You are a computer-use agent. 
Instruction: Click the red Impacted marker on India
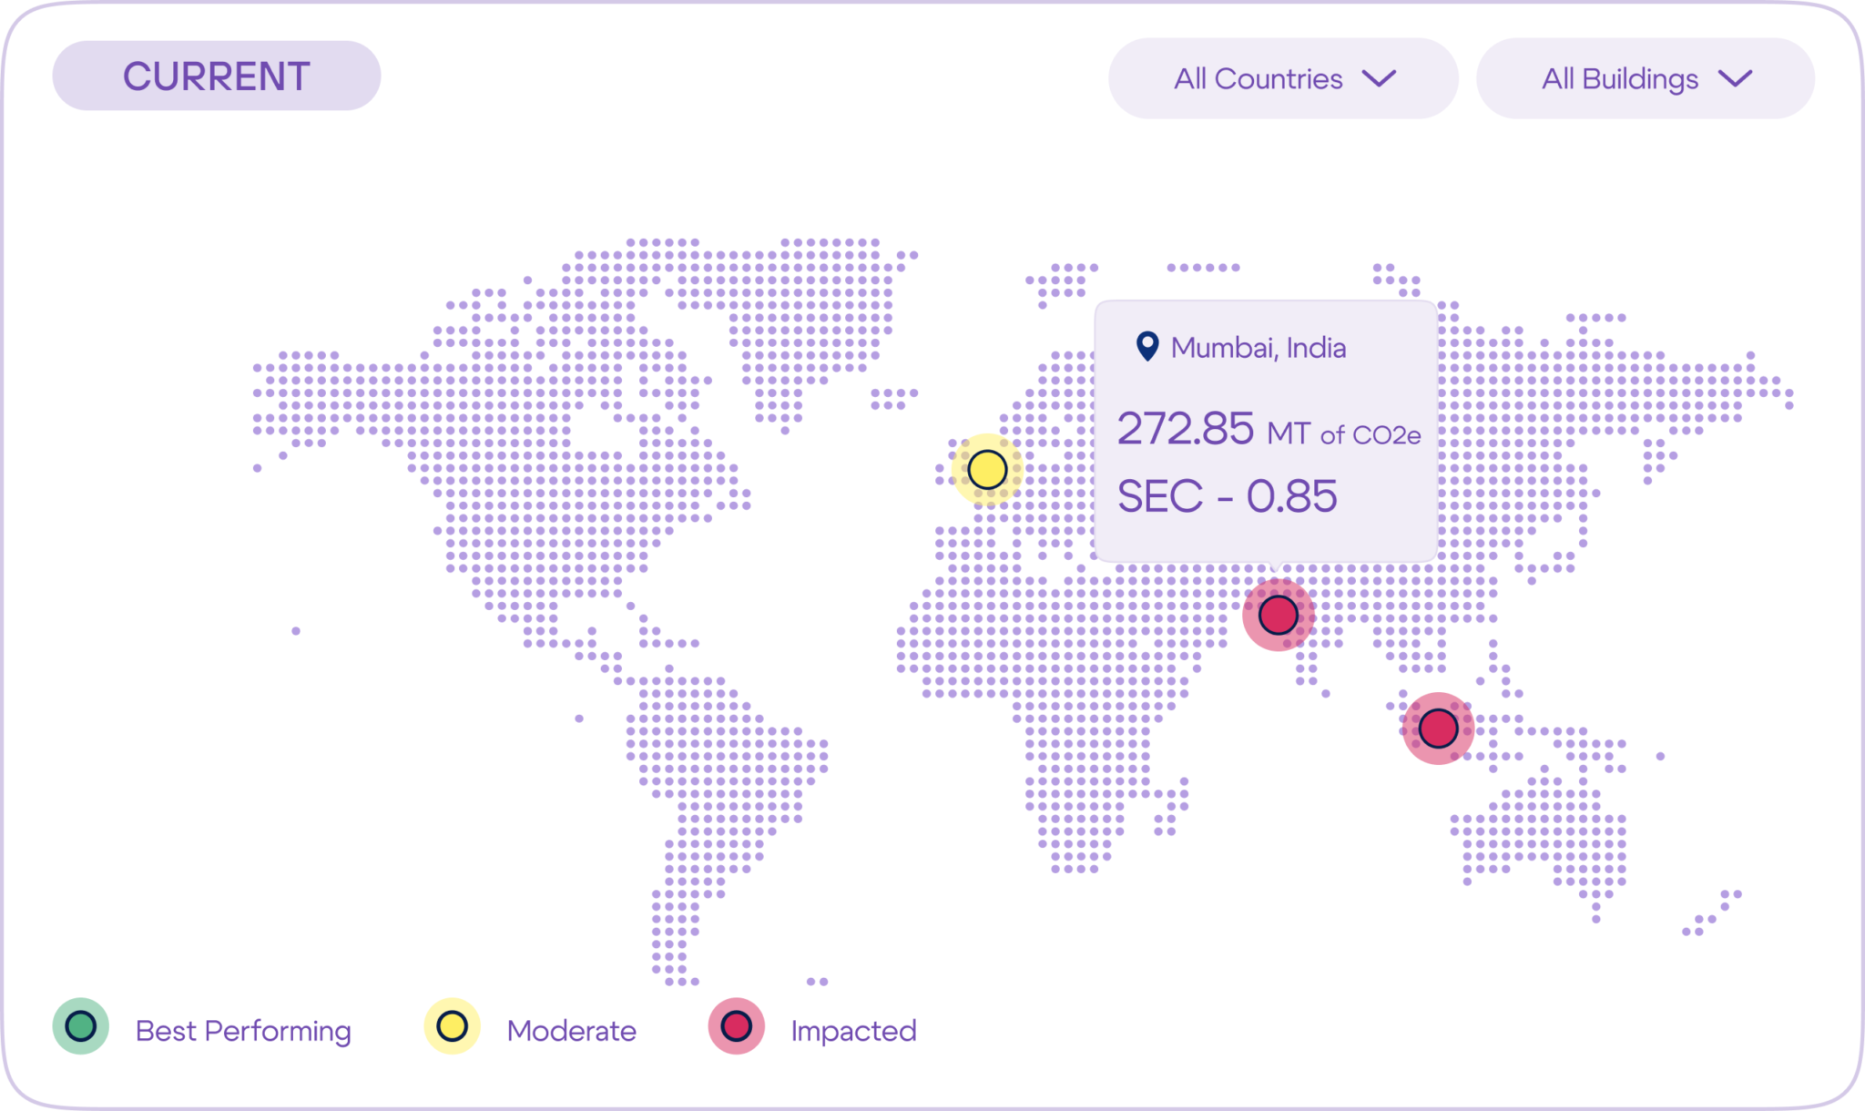pos(1278,615)
